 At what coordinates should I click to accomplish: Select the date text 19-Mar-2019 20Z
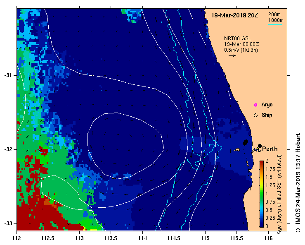point(234,15)
